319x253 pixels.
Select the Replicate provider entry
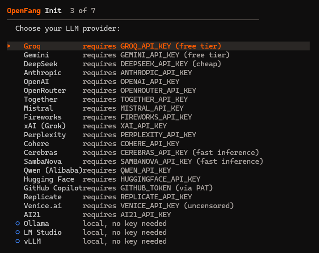(158, 197)
